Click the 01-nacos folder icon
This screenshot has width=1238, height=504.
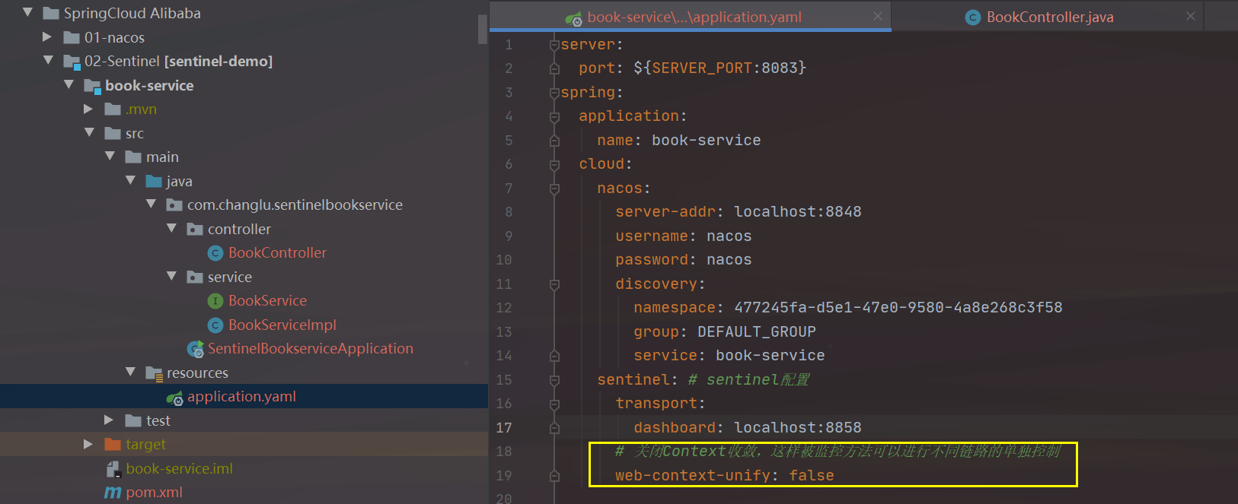[72, 37]
